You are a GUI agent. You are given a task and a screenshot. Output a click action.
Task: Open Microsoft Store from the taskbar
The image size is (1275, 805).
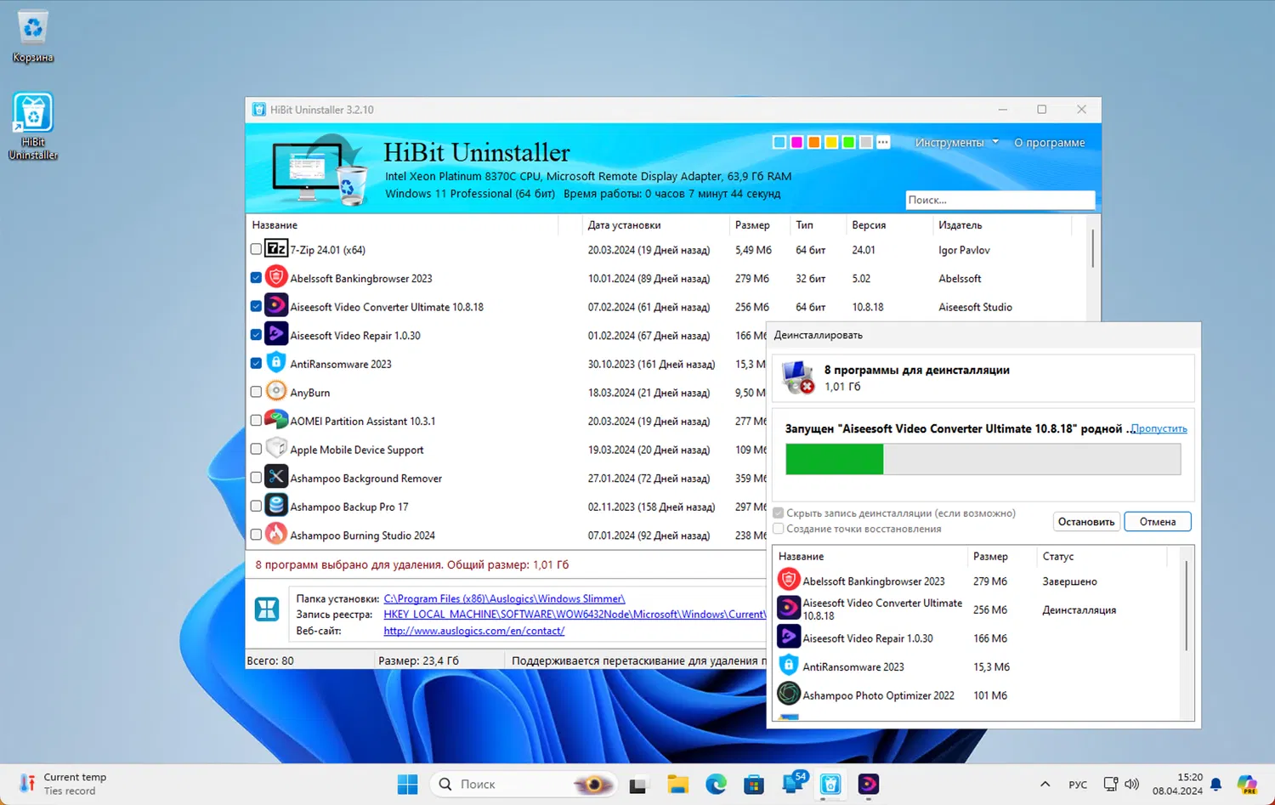tap(754, 784)
